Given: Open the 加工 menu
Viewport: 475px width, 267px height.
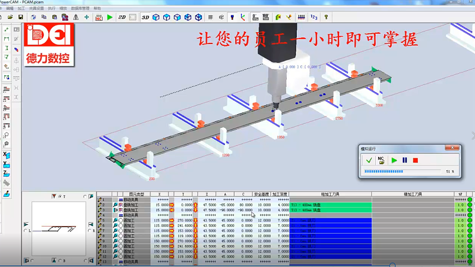Looking at the screenshot, I should click(21, 9).
